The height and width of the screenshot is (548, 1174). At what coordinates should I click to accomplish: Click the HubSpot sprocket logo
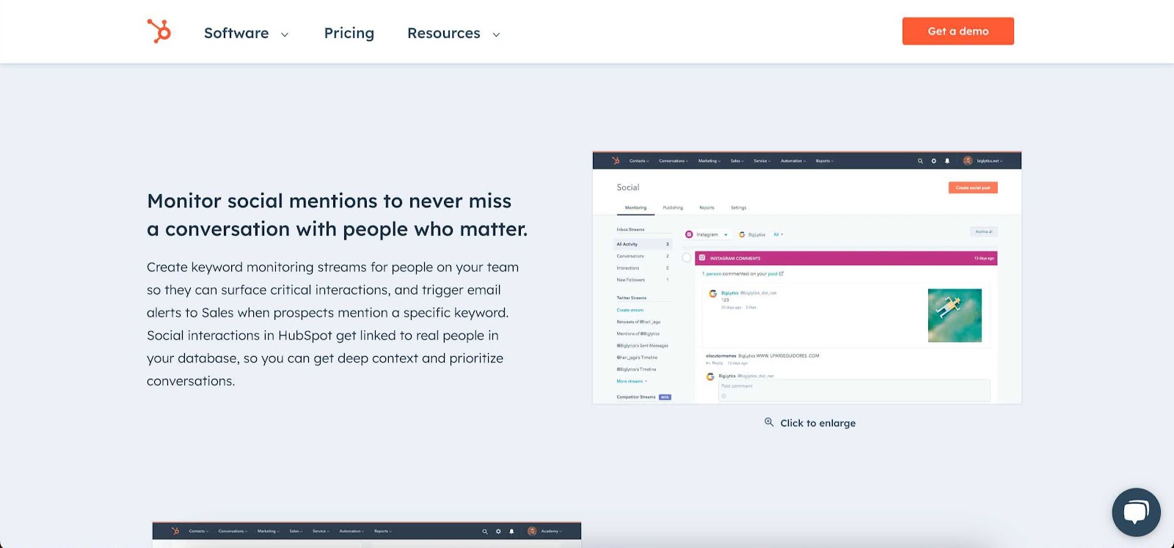[x=159, y=32]
